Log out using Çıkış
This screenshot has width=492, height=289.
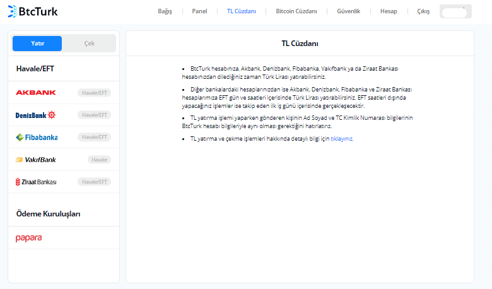point(423,11)
